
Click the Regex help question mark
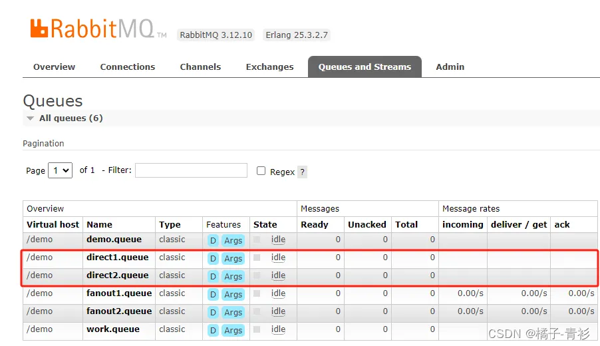[x=302, y=172]
